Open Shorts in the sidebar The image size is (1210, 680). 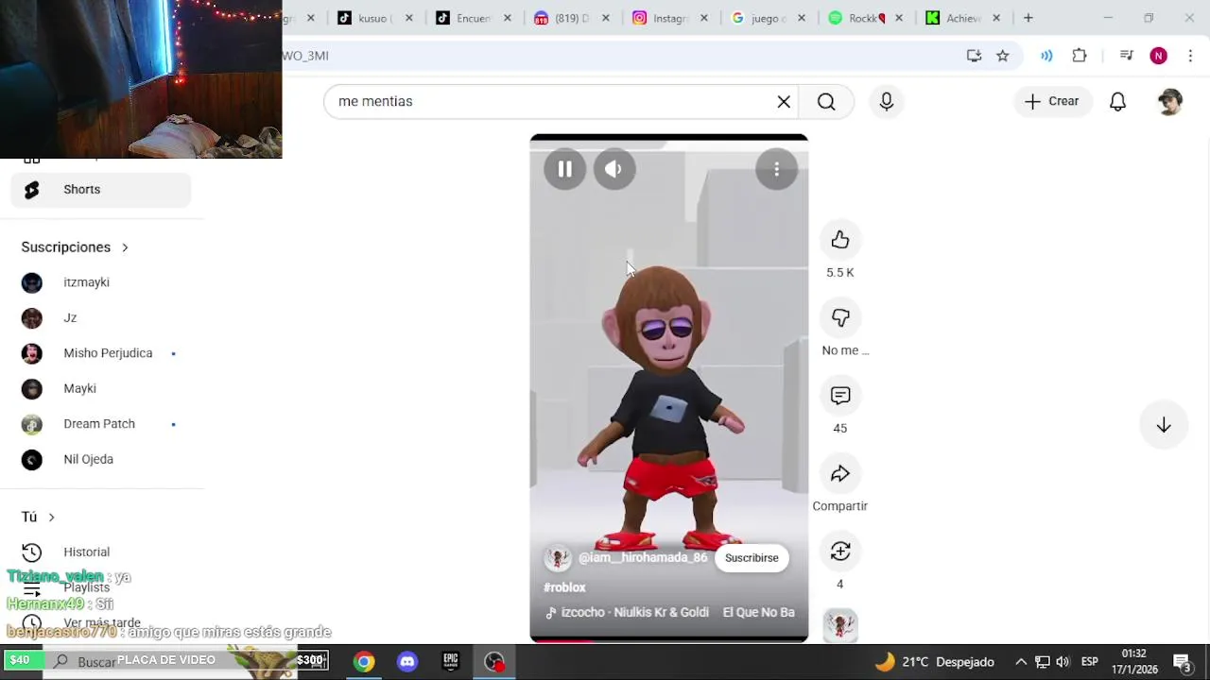[x=101, y=190]
